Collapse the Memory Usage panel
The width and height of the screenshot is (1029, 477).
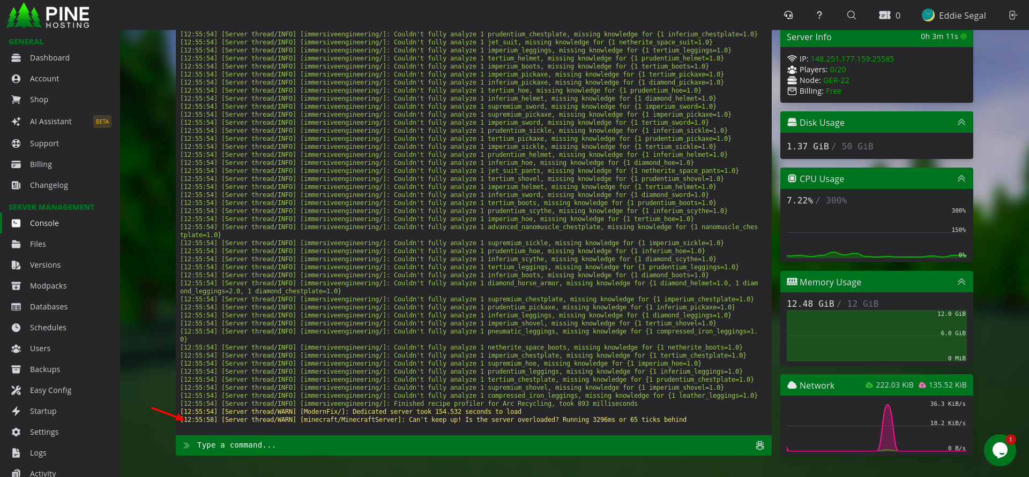point(961,282)
